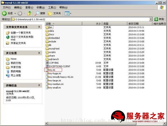Open the Back button history dropdown arrow
167x126 pixels.
coord(15,13)
